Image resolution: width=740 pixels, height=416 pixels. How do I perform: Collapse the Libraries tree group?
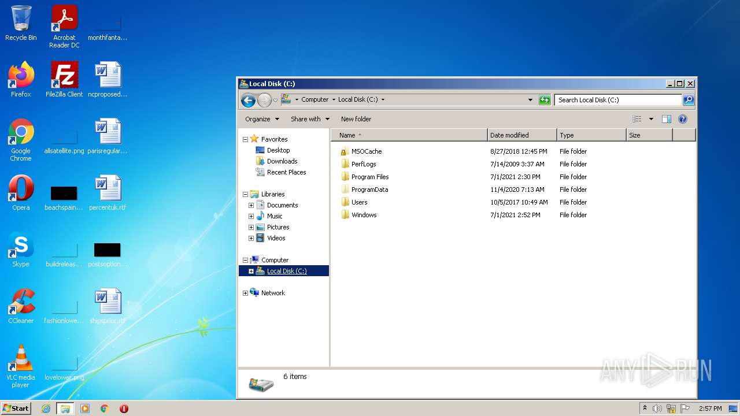[245, 194]
